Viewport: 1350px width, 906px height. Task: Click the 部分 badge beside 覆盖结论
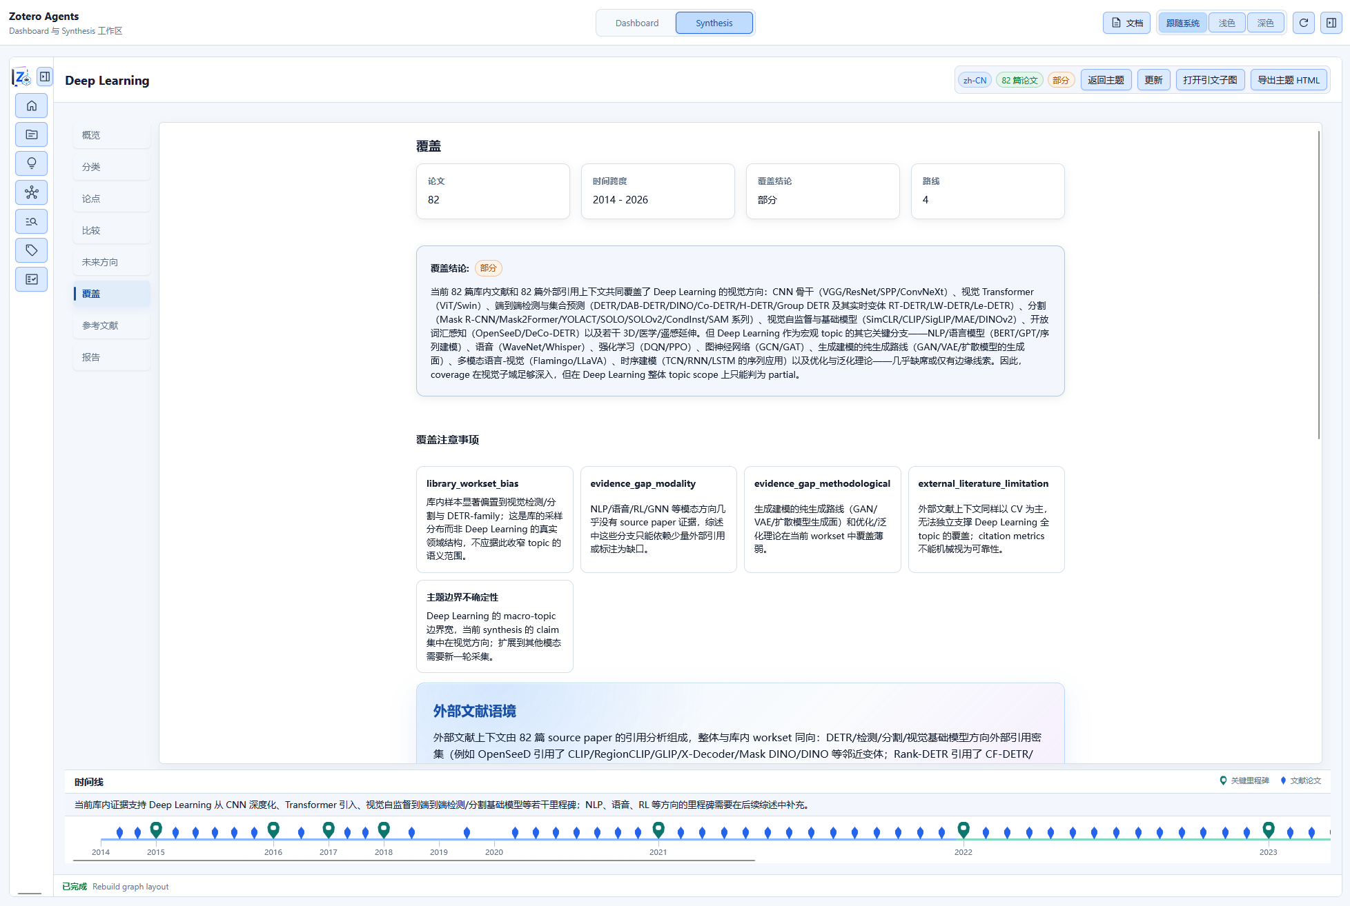coord(488,268)
